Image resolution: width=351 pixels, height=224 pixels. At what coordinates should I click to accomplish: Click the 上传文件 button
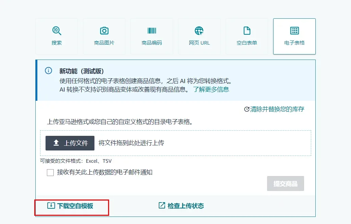tap(69, 143)
